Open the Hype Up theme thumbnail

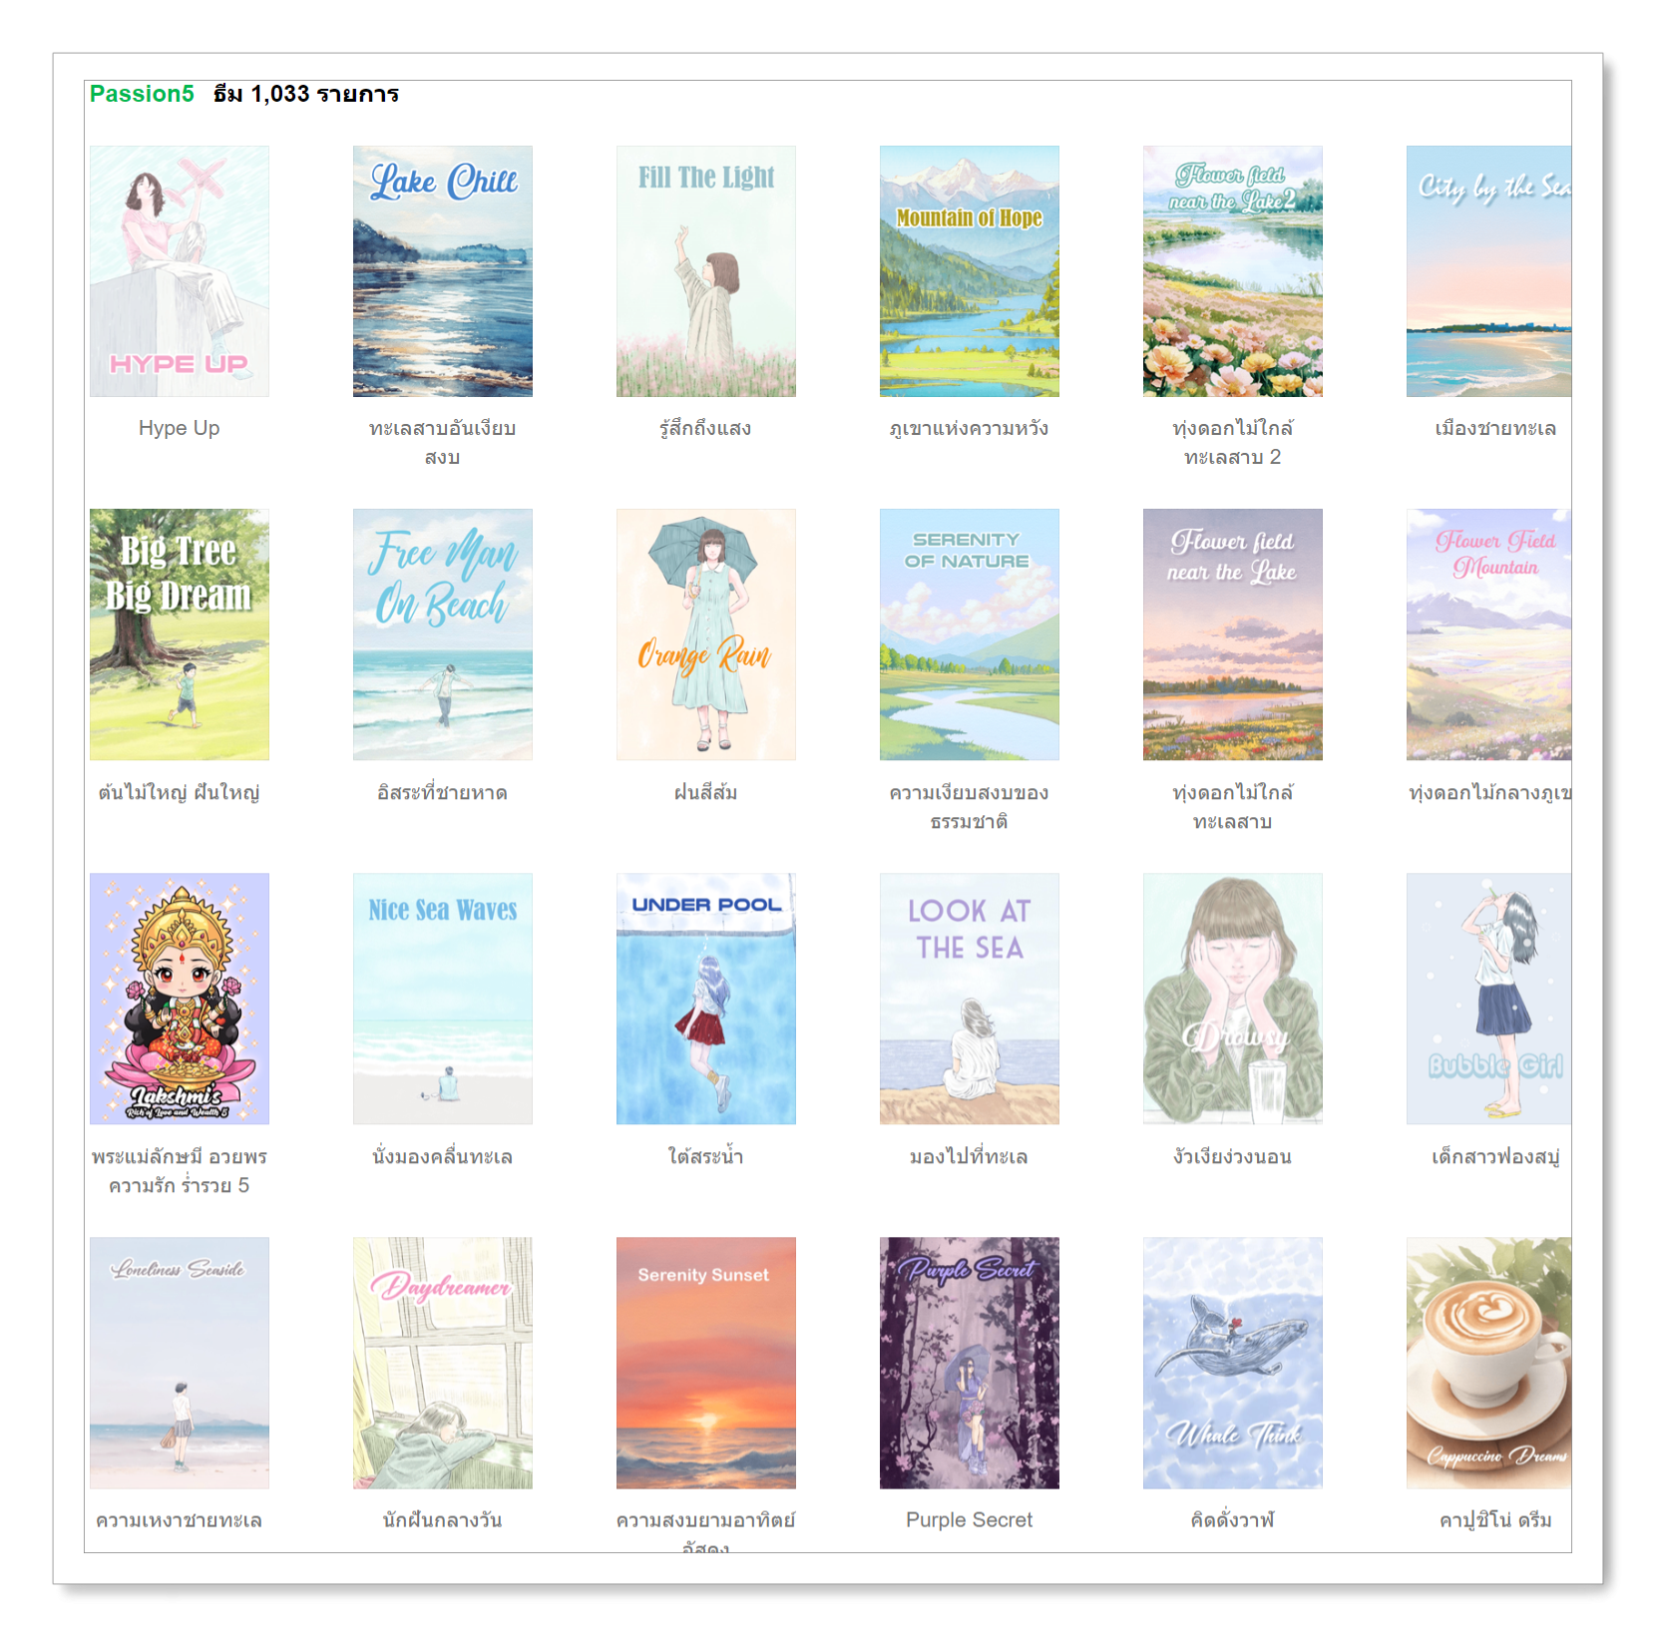tap(180, 271)
